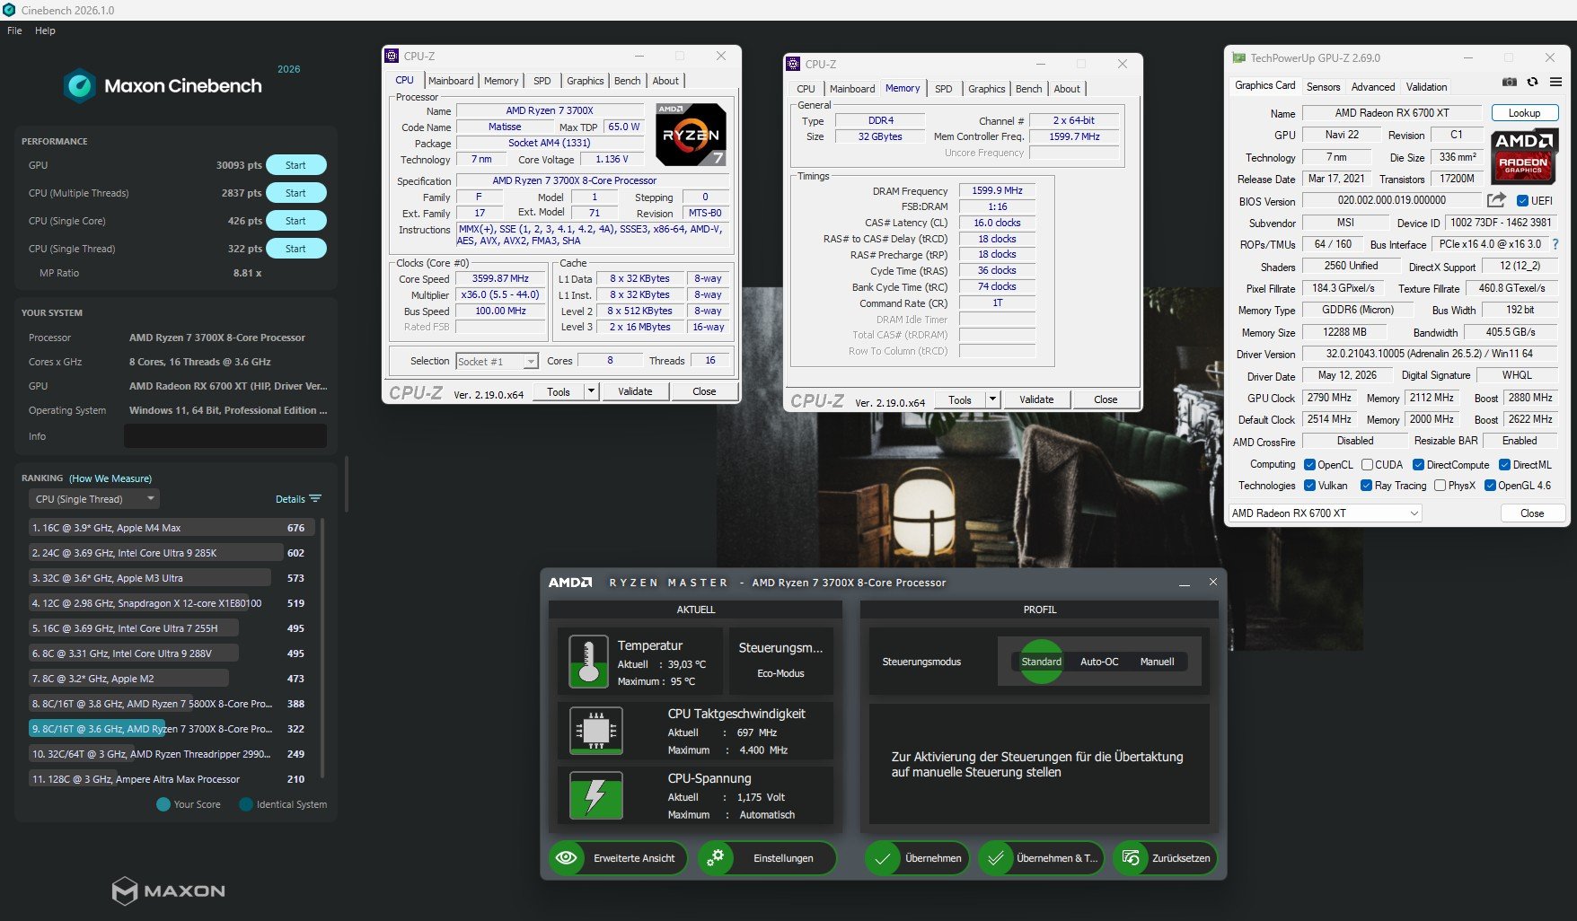Open SPD tab in the Memory CPU-Z window
Viewport: 1577px width, 921px height.
(943, 89)
